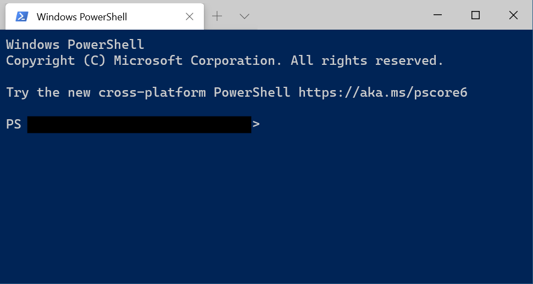Close the Windows PowerShell tab
The width and height of the screenshot is (533, 284).
(190, 16)
